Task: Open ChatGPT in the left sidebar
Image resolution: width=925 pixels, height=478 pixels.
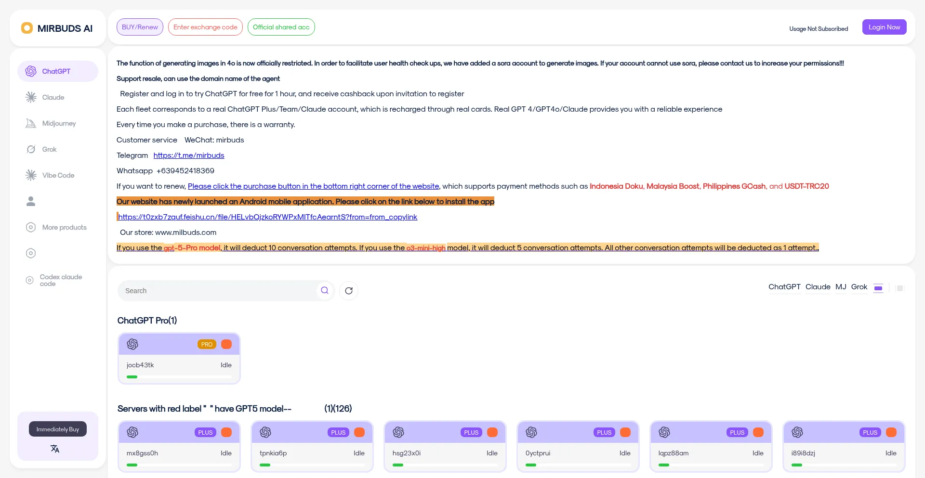Action: pyautogui.click(x=58, y=71)
